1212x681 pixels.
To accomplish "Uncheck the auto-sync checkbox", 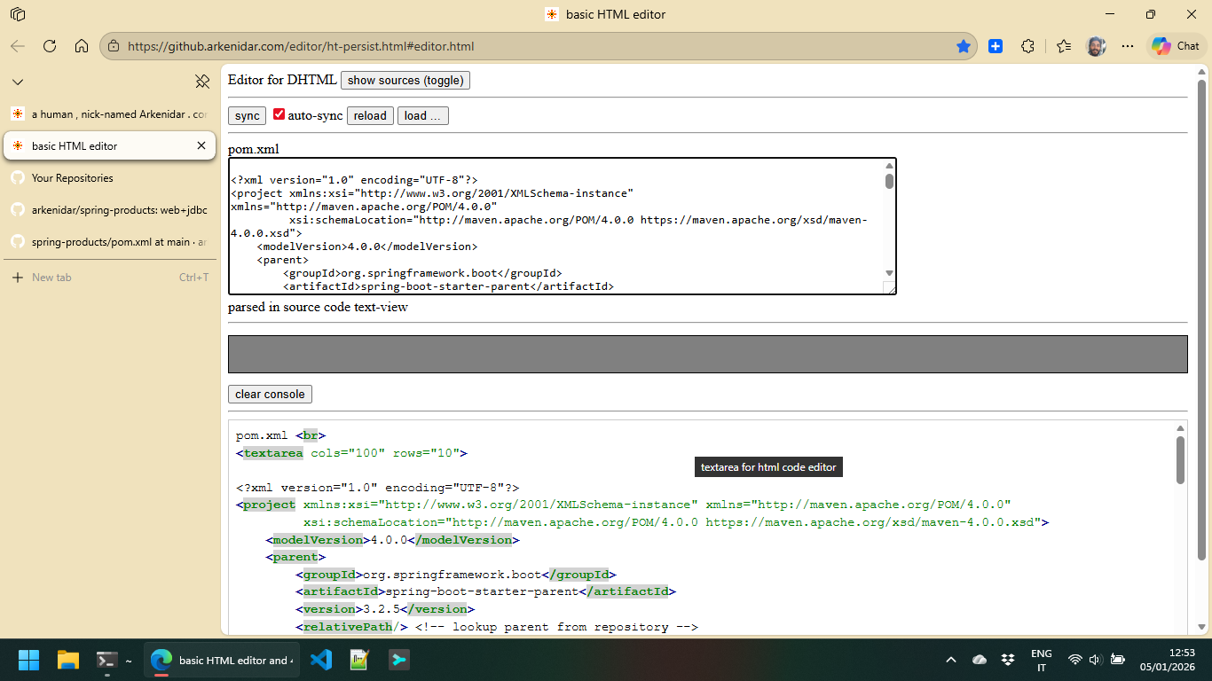I will [x=279, y=114].
